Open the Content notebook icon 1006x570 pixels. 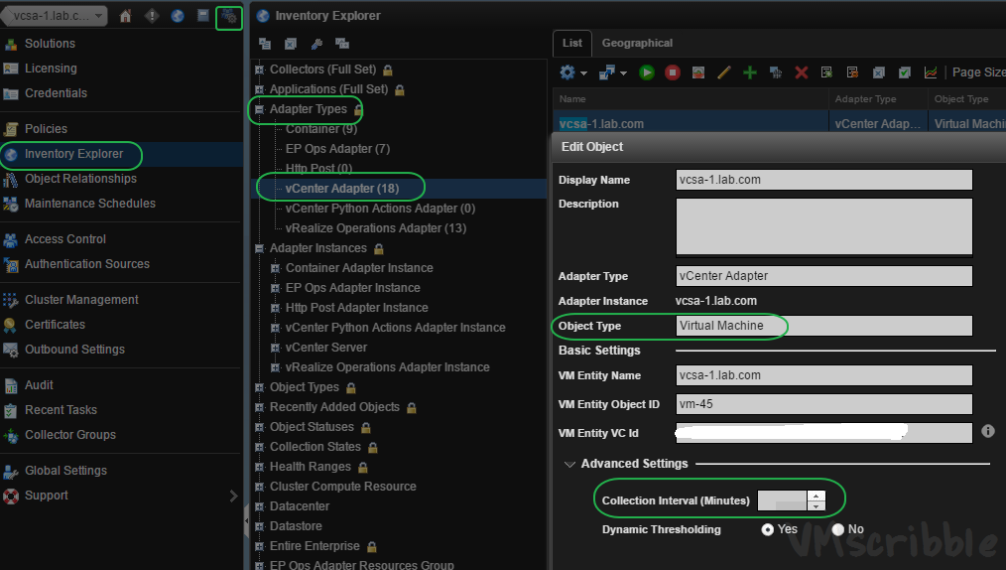[x=202, y=16]
